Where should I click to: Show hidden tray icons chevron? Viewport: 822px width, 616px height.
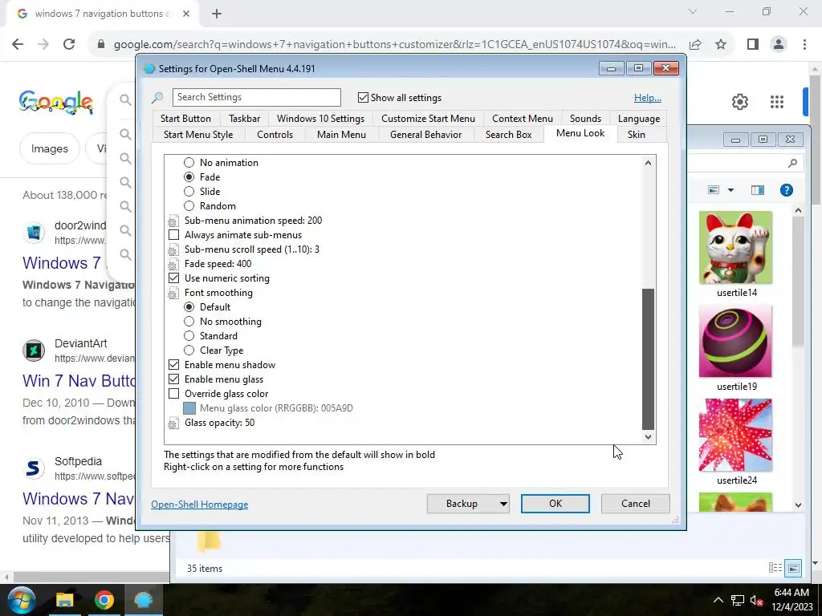tap(718, 600)
